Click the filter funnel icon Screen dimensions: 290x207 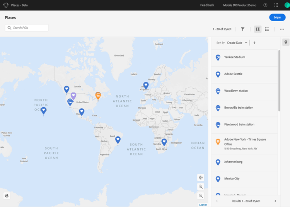pyautogui.click(x=243, y=29)
